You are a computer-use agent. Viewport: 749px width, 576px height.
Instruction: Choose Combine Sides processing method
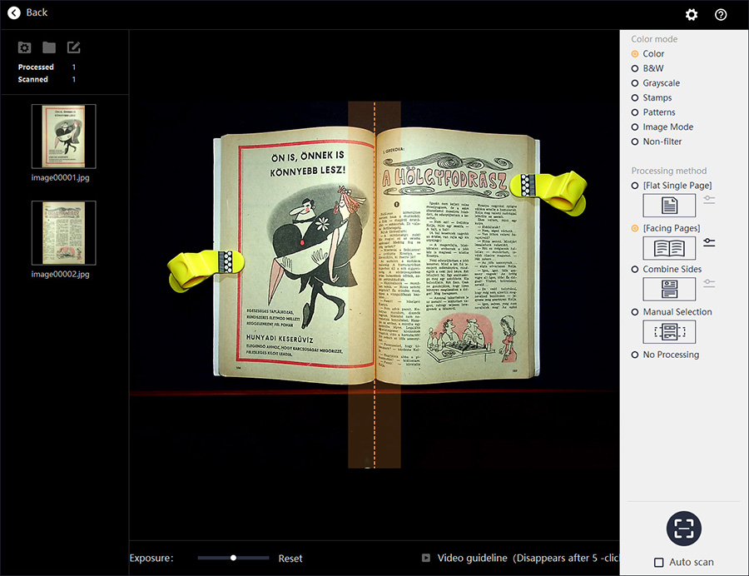[x=667, y=270]
